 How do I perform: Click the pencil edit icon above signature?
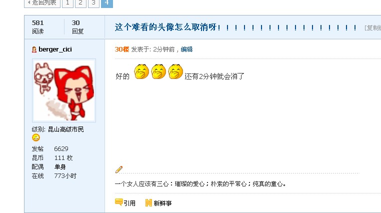click(x=119, y=169)
